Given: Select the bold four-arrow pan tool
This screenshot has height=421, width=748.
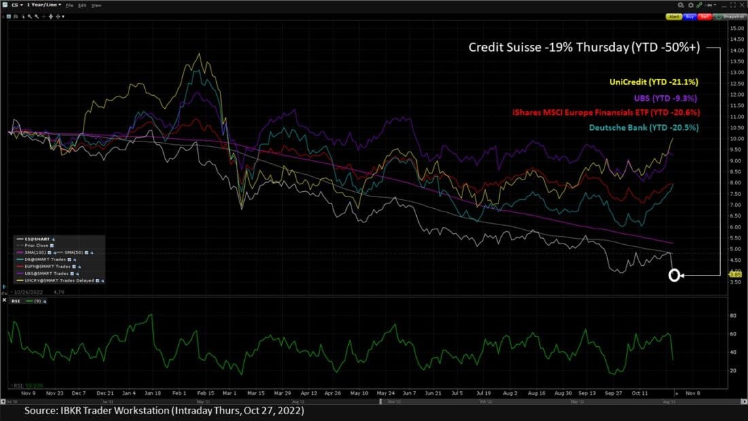Looking at the screenshot, I should point(50,17).
